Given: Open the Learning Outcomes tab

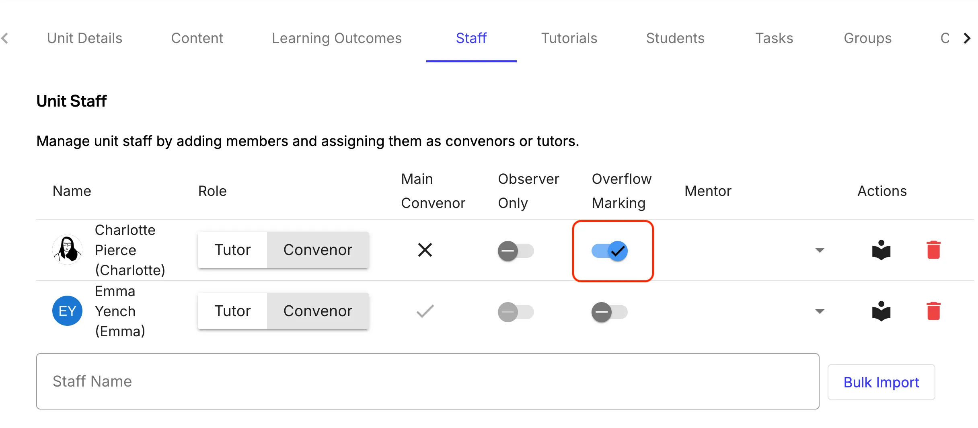Looking at the screenshot, I should pos(337,38).
